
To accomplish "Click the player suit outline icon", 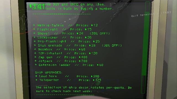I will pyautogui.click(x=23, y=22).
